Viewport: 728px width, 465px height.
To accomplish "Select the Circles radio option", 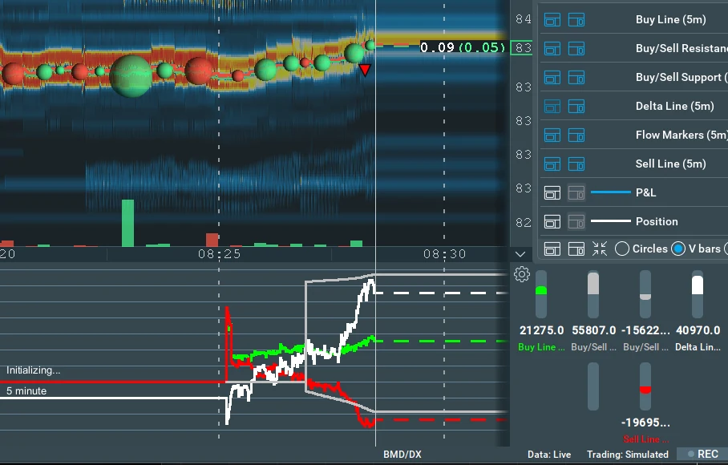I will coord(622,249).
